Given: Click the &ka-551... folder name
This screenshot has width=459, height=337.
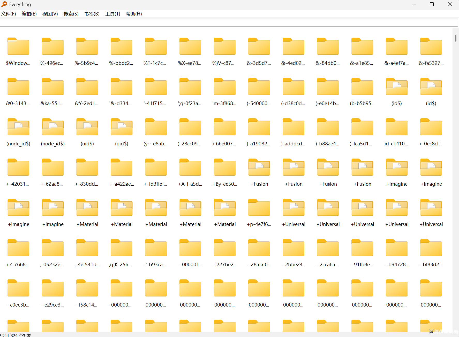Looking at the screenshot, I should tap(52, 103).
